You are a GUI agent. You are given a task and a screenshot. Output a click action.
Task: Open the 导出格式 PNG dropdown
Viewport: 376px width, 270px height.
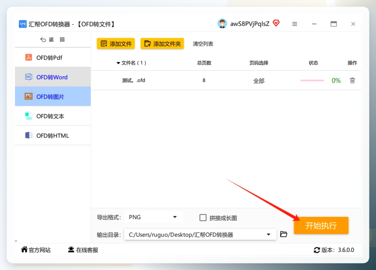[x=153, y=217]
